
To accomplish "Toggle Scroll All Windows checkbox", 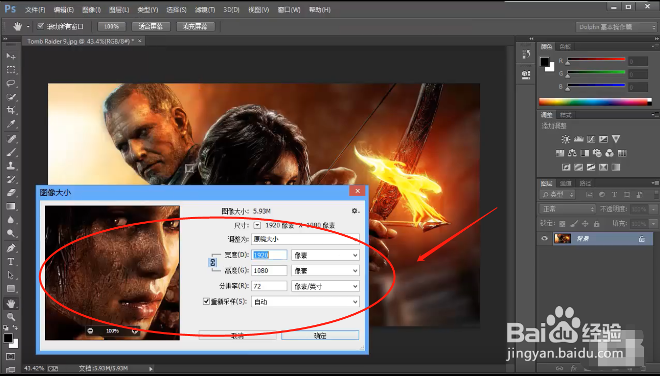I will (x=41, y=26).
